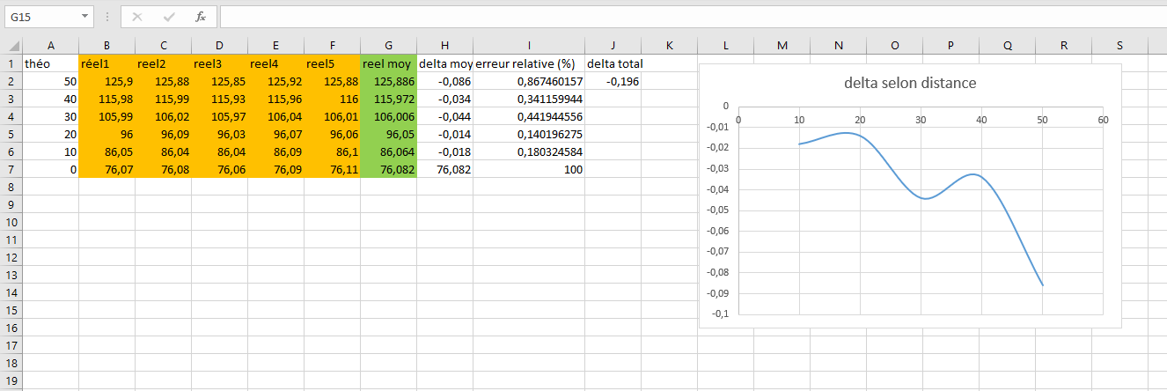The height and width of the screenshot is (391, 1167).
Task: Expand the Name Box dropdown arrow
Action: click(84, 17)
